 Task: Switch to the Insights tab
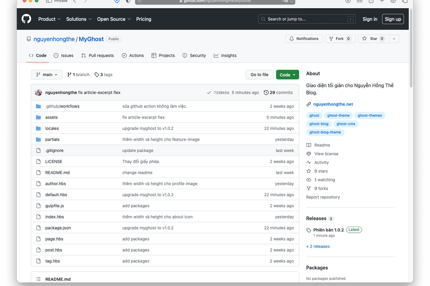pyautogui.click(x=225, y=55)
